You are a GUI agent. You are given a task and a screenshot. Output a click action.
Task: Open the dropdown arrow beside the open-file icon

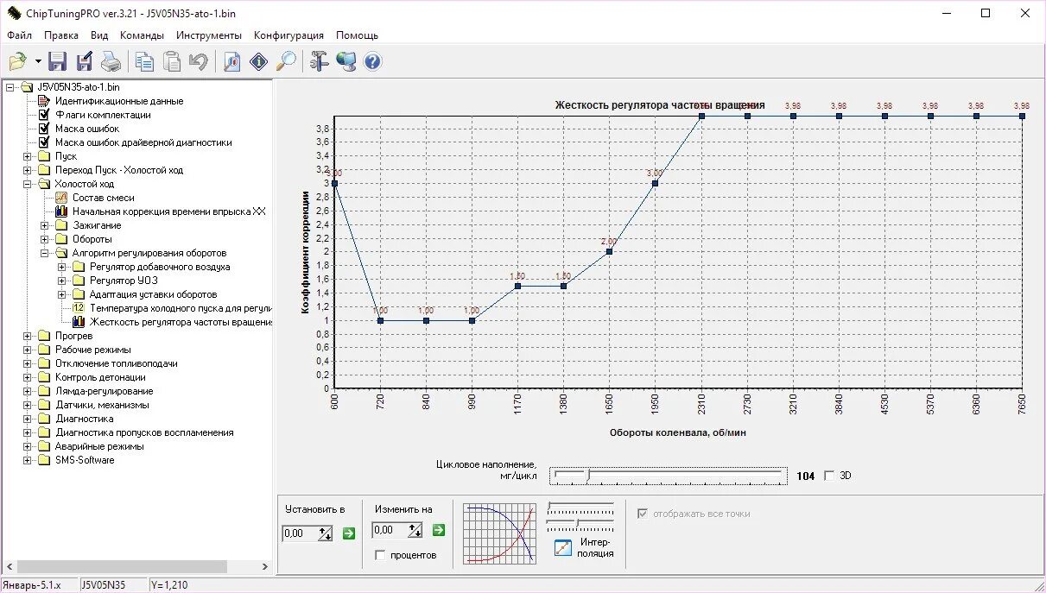38,62
